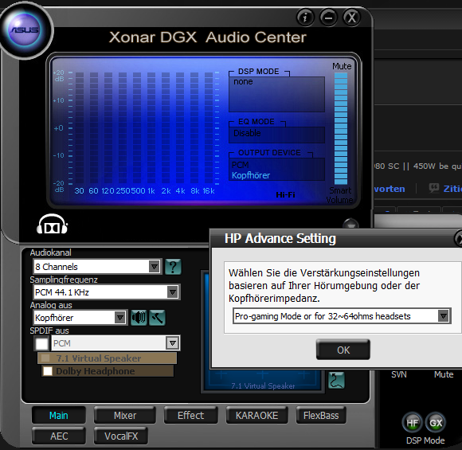This screenshot has width=462, height=450.
Task: Switch to the AEC tab
Action: pyautogui.click(x=59, y=436)
